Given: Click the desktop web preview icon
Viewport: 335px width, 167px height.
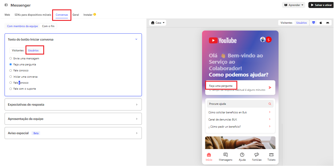Looking at the screenshot, I should coord(314,23).
